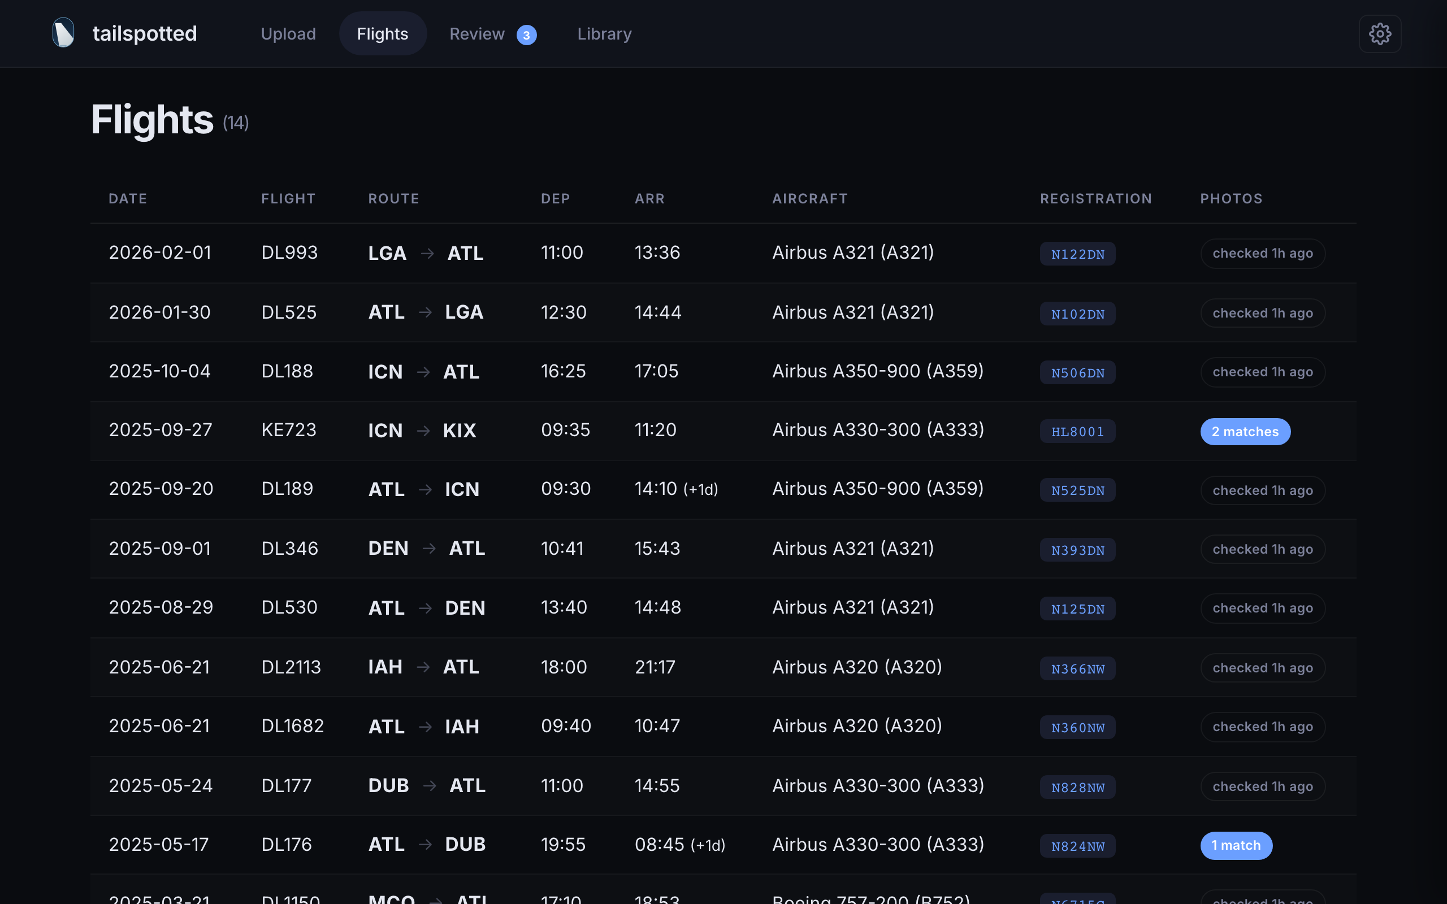Open the Library section

[604, 33]
